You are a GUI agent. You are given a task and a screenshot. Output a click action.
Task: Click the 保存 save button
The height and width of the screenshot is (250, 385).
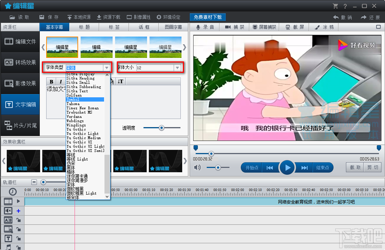click(x=49, y=17)
